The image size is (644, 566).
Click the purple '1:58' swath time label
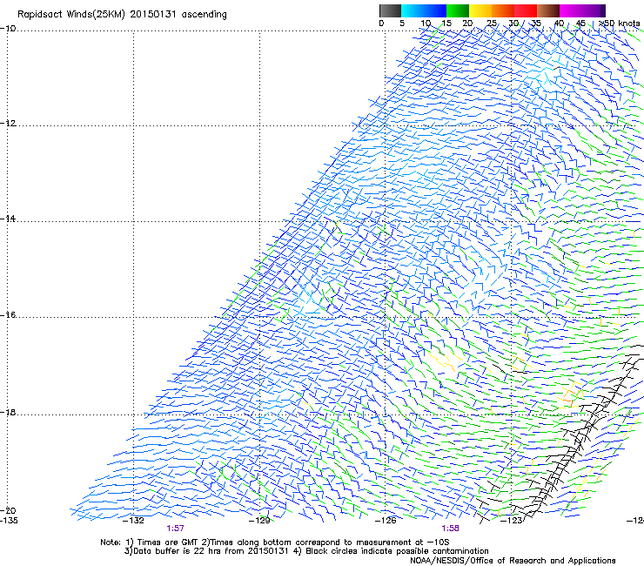(450, 529)
